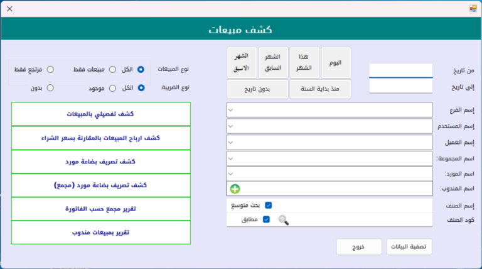Click the application icon in title bar
482x269 pixels.
click(x=474, y=8)
